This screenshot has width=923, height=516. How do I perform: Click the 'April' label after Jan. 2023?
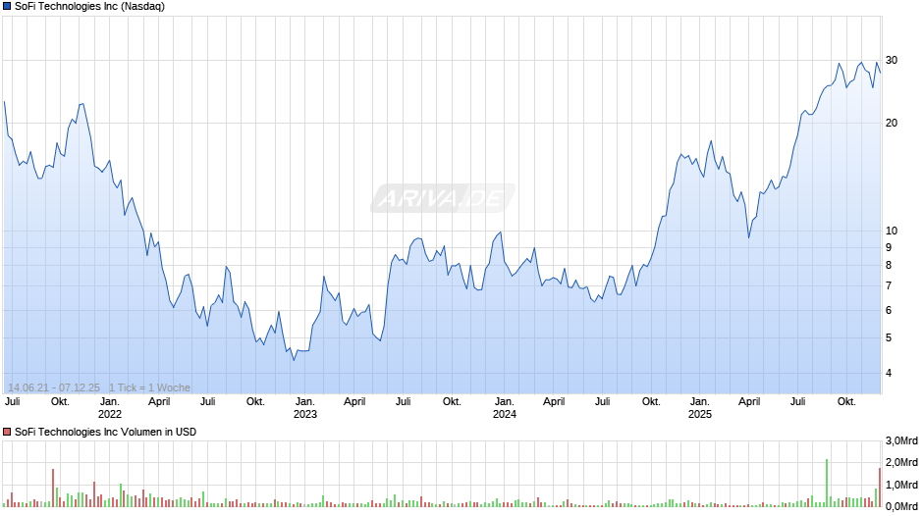[354, 401]
